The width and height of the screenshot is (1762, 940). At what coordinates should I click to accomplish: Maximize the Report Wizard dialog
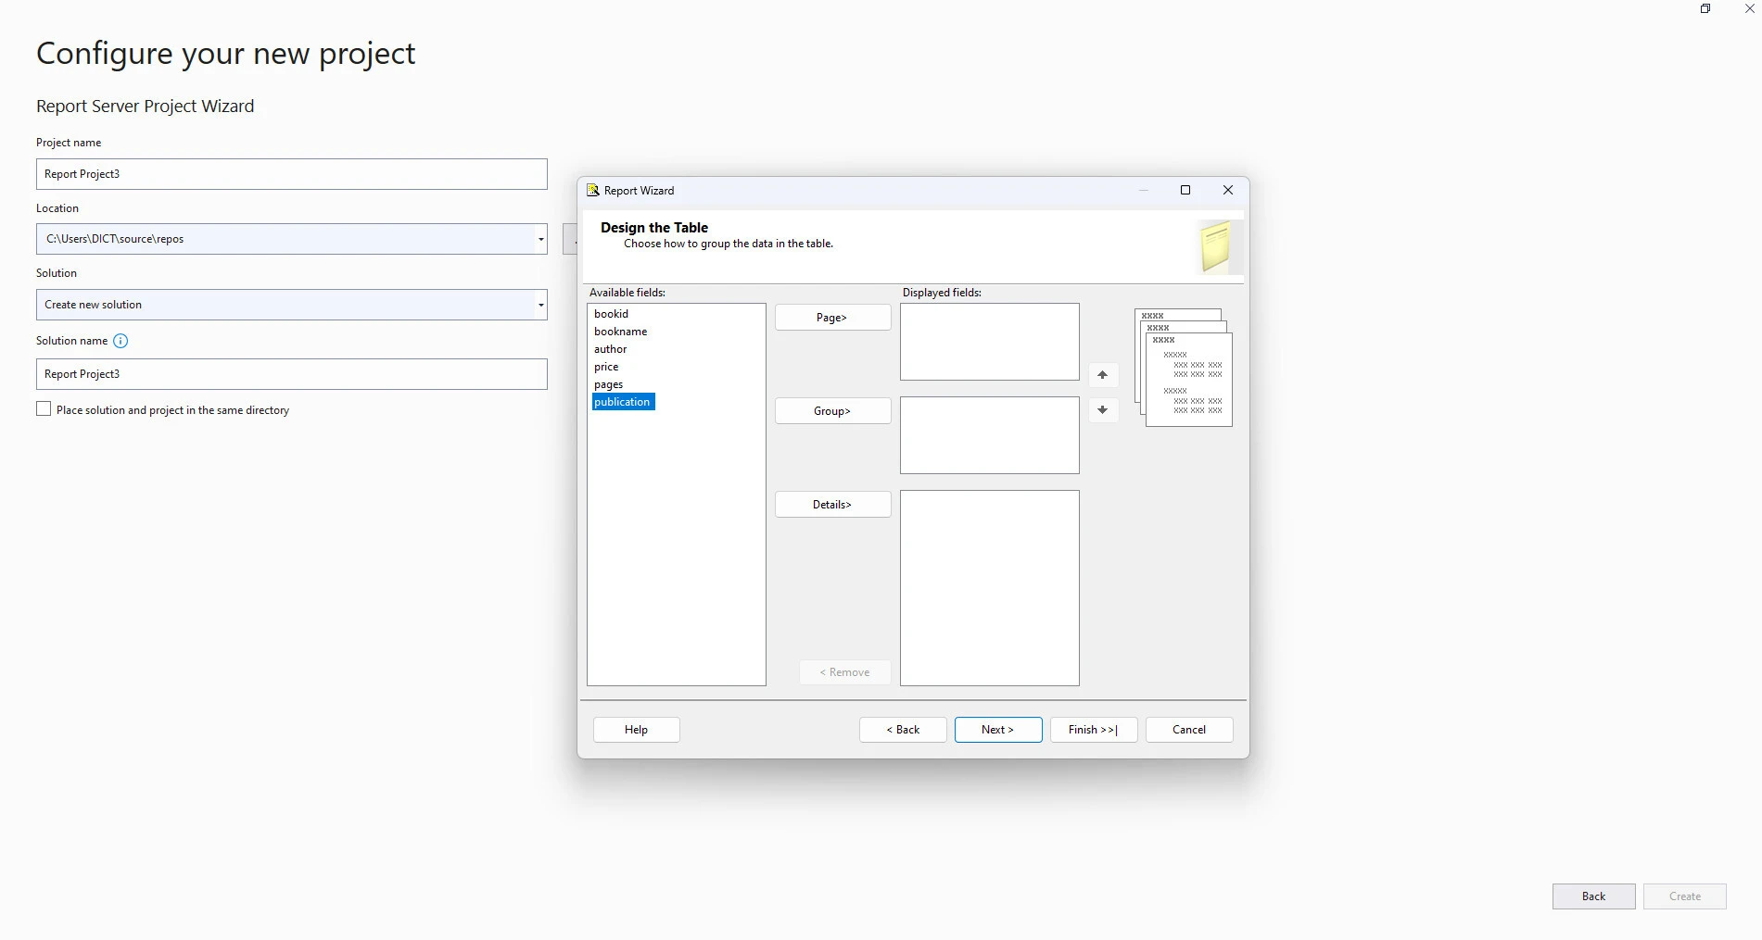[x=1185, y=190]
